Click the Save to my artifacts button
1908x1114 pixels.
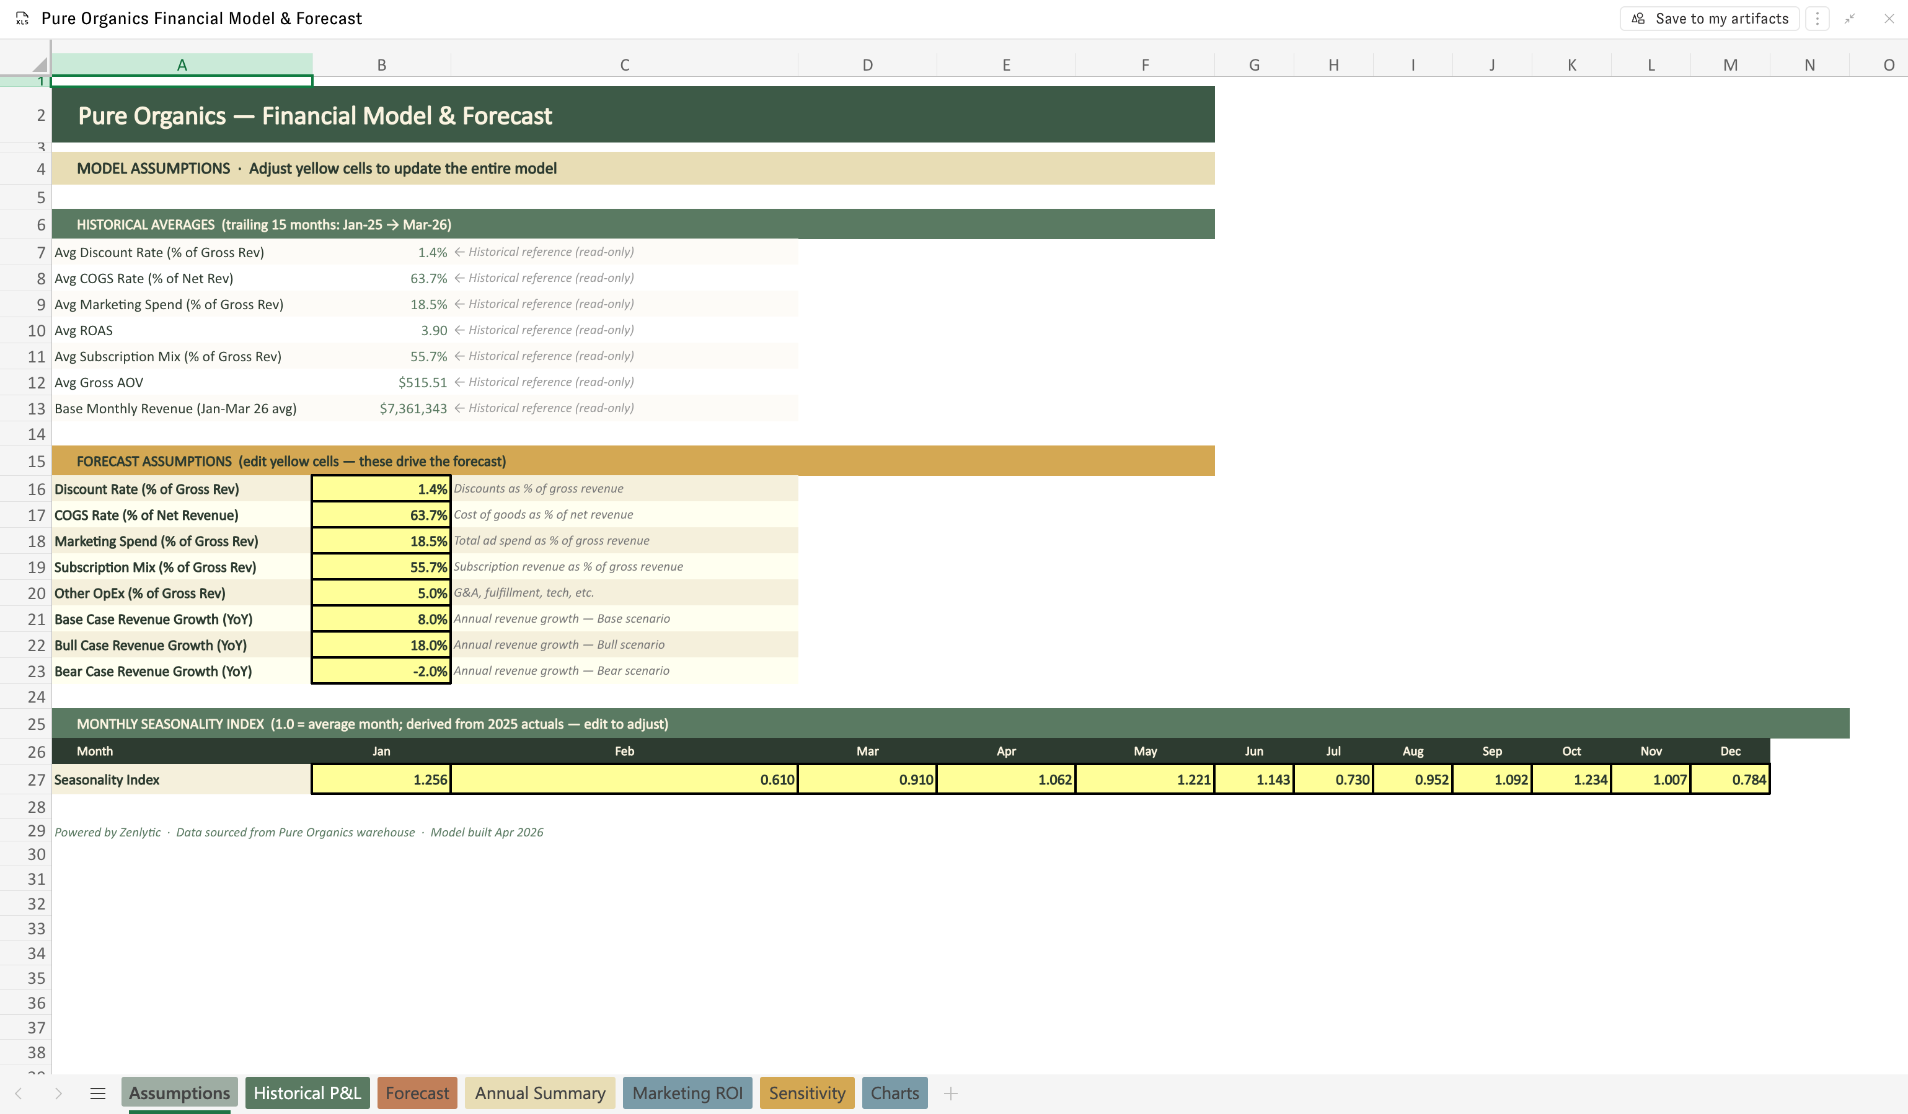(1709, 18)
